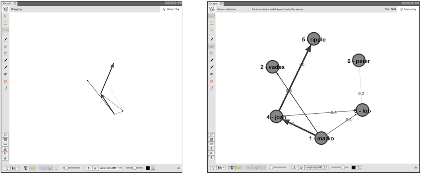The image size is (421, 173).
Task: Toggle show edges button in left window
Action: tap(41, 168)
